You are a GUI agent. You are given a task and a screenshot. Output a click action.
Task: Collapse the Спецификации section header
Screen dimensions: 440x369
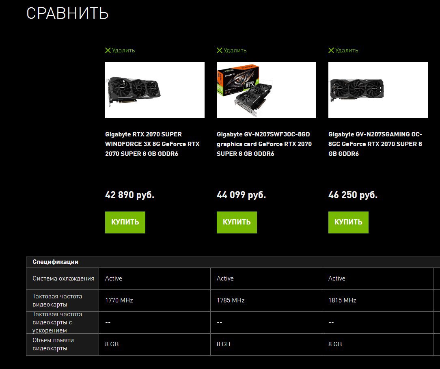[x=233, y=262]
